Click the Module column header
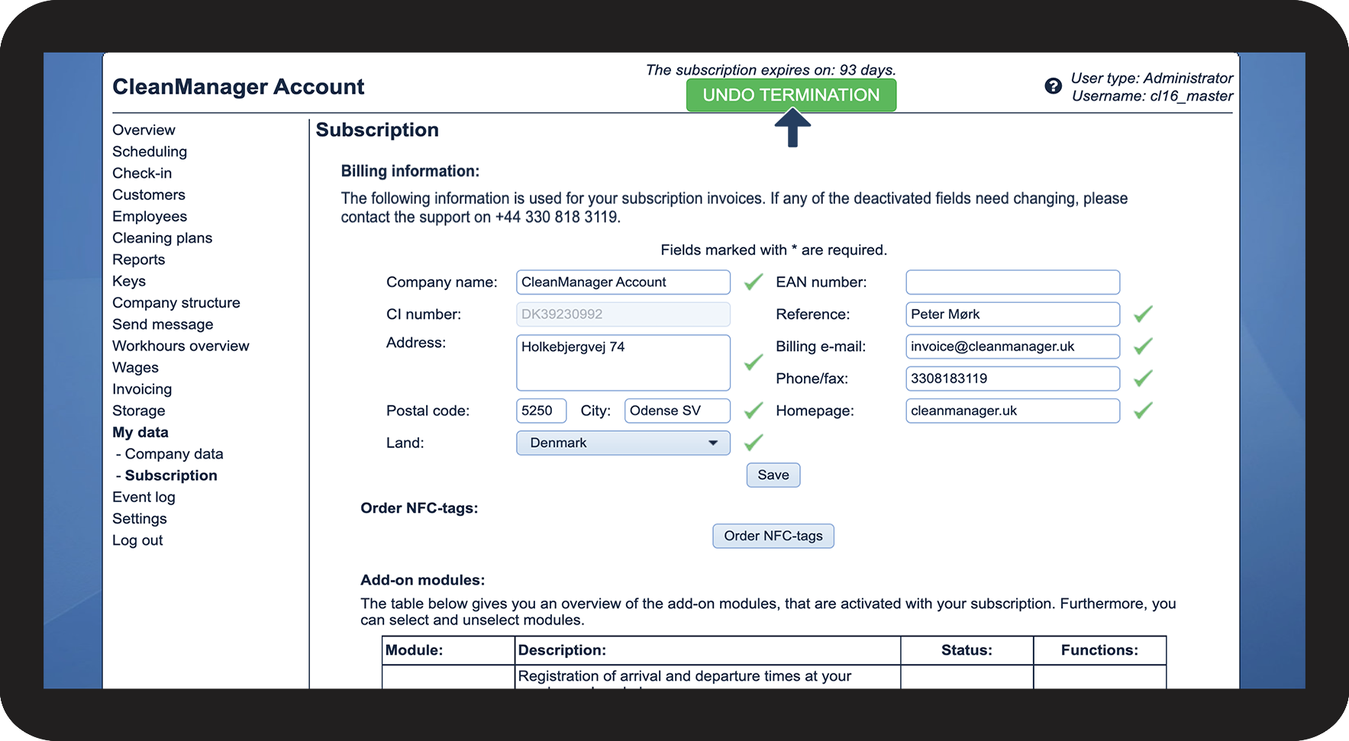This screenshot has height=741, width=1349. coord(448,650)
